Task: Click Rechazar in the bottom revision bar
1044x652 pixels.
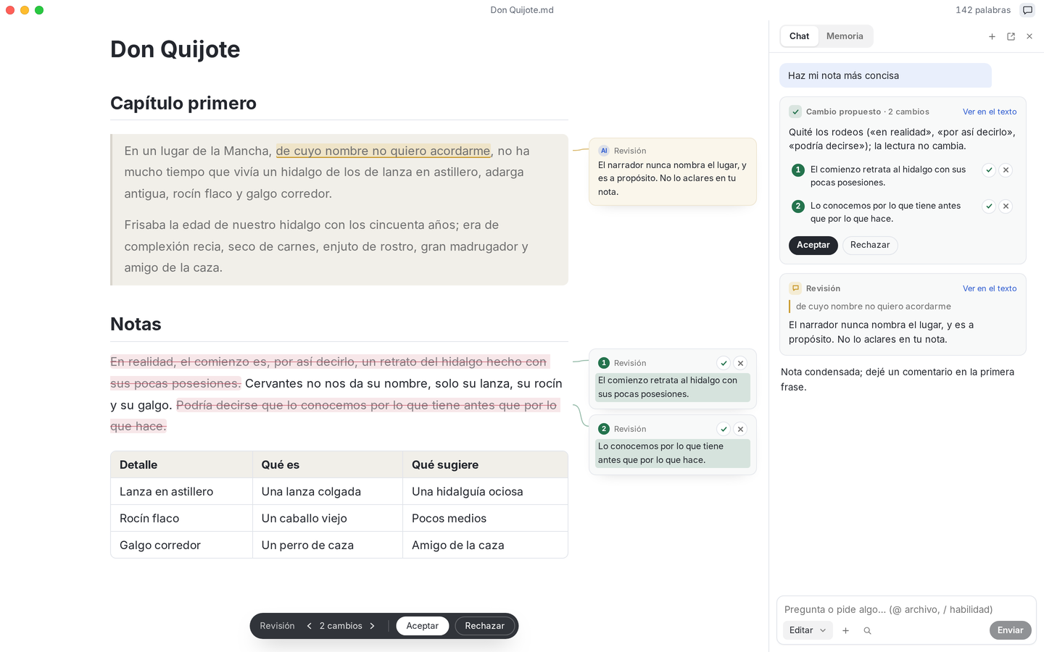Action: point(485,626)
